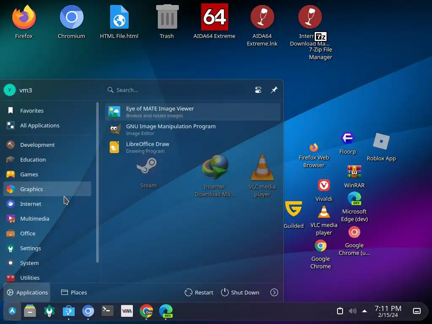Image resolution: width=432 pixels, height=324 pixels.
Task: Open the clock showing 7:11 PM
Action: tap(388, 311)
